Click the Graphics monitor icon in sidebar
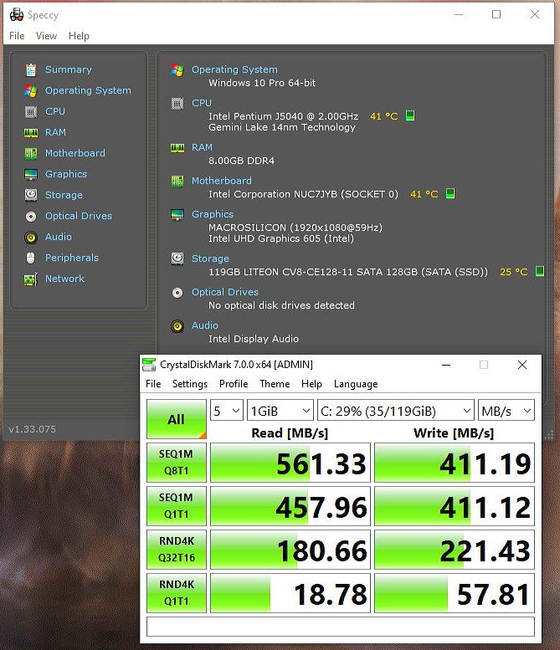Viewport: 560px width, 650px height. (x=31, y=174)
